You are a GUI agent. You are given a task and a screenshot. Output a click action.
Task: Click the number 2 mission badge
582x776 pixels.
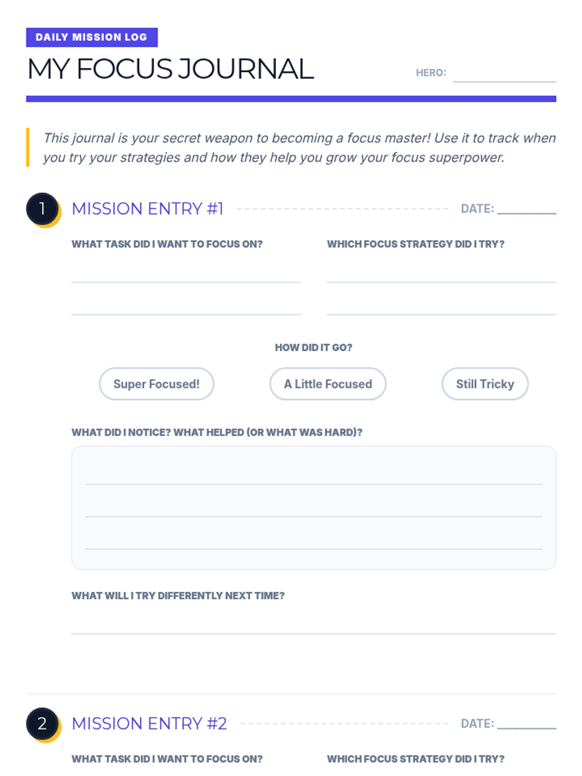click(42, 723)
